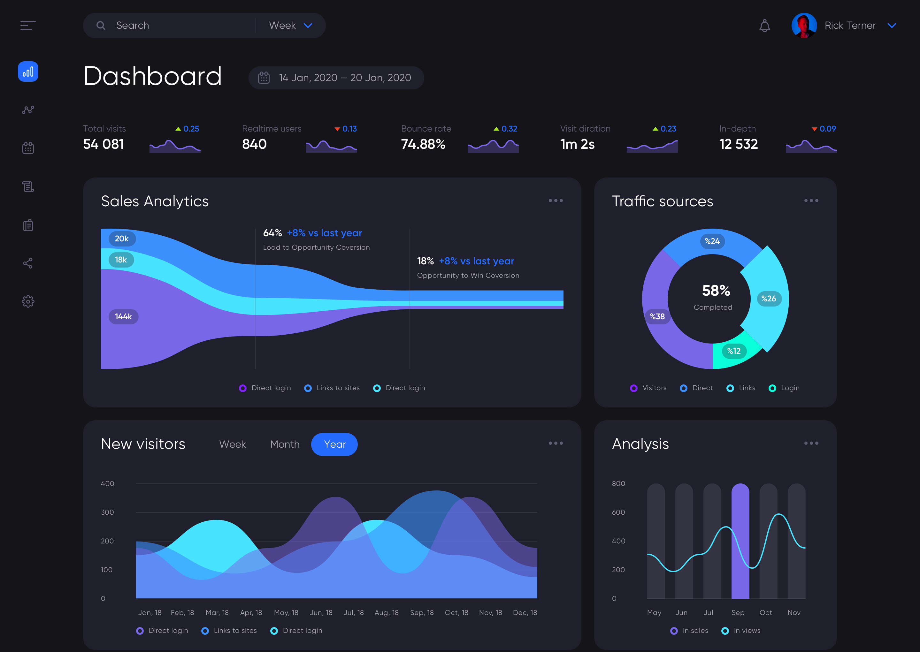The image size is (920, 652).
Task: Click the cyan %26 donut segment
Action: coord(768,299)
